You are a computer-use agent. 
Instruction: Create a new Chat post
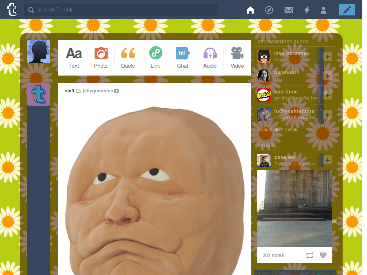click(182, 58)
